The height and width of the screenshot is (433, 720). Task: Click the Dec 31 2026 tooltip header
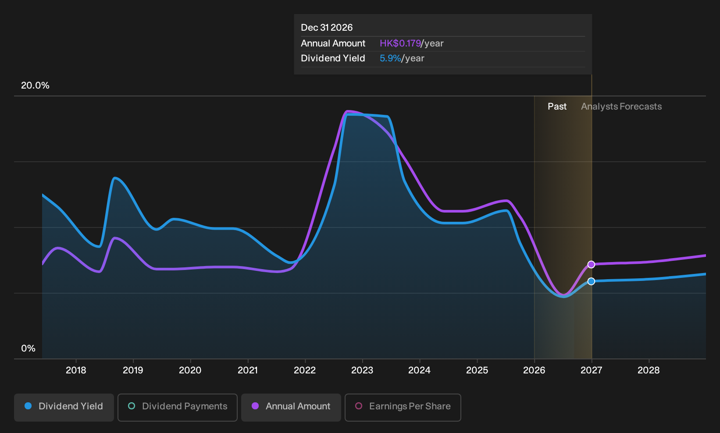[x=327, y=28]
